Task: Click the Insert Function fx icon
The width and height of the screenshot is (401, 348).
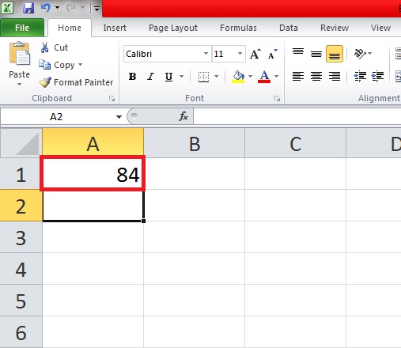Action: (x=183, y=116)
